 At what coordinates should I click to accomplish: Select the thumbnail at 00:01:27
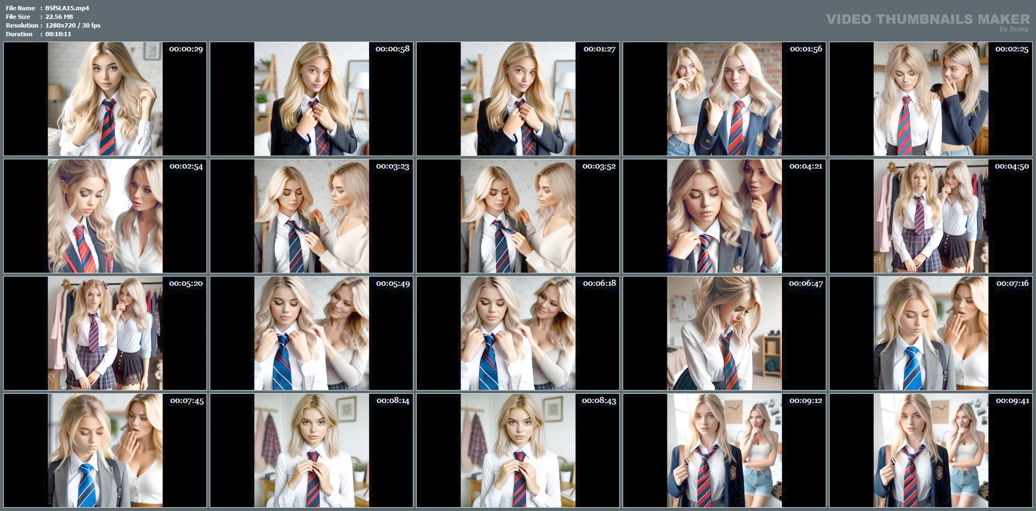(x=518, y=99)
